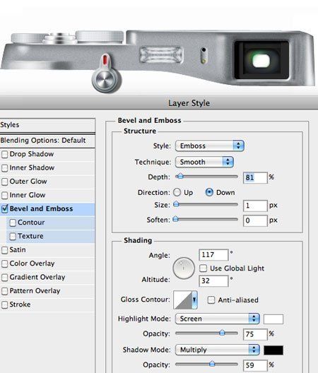Enable the Drop Shadow checkbox
Image resolution: width=318 pixels, height=373 pixels.
coord(4,154)
